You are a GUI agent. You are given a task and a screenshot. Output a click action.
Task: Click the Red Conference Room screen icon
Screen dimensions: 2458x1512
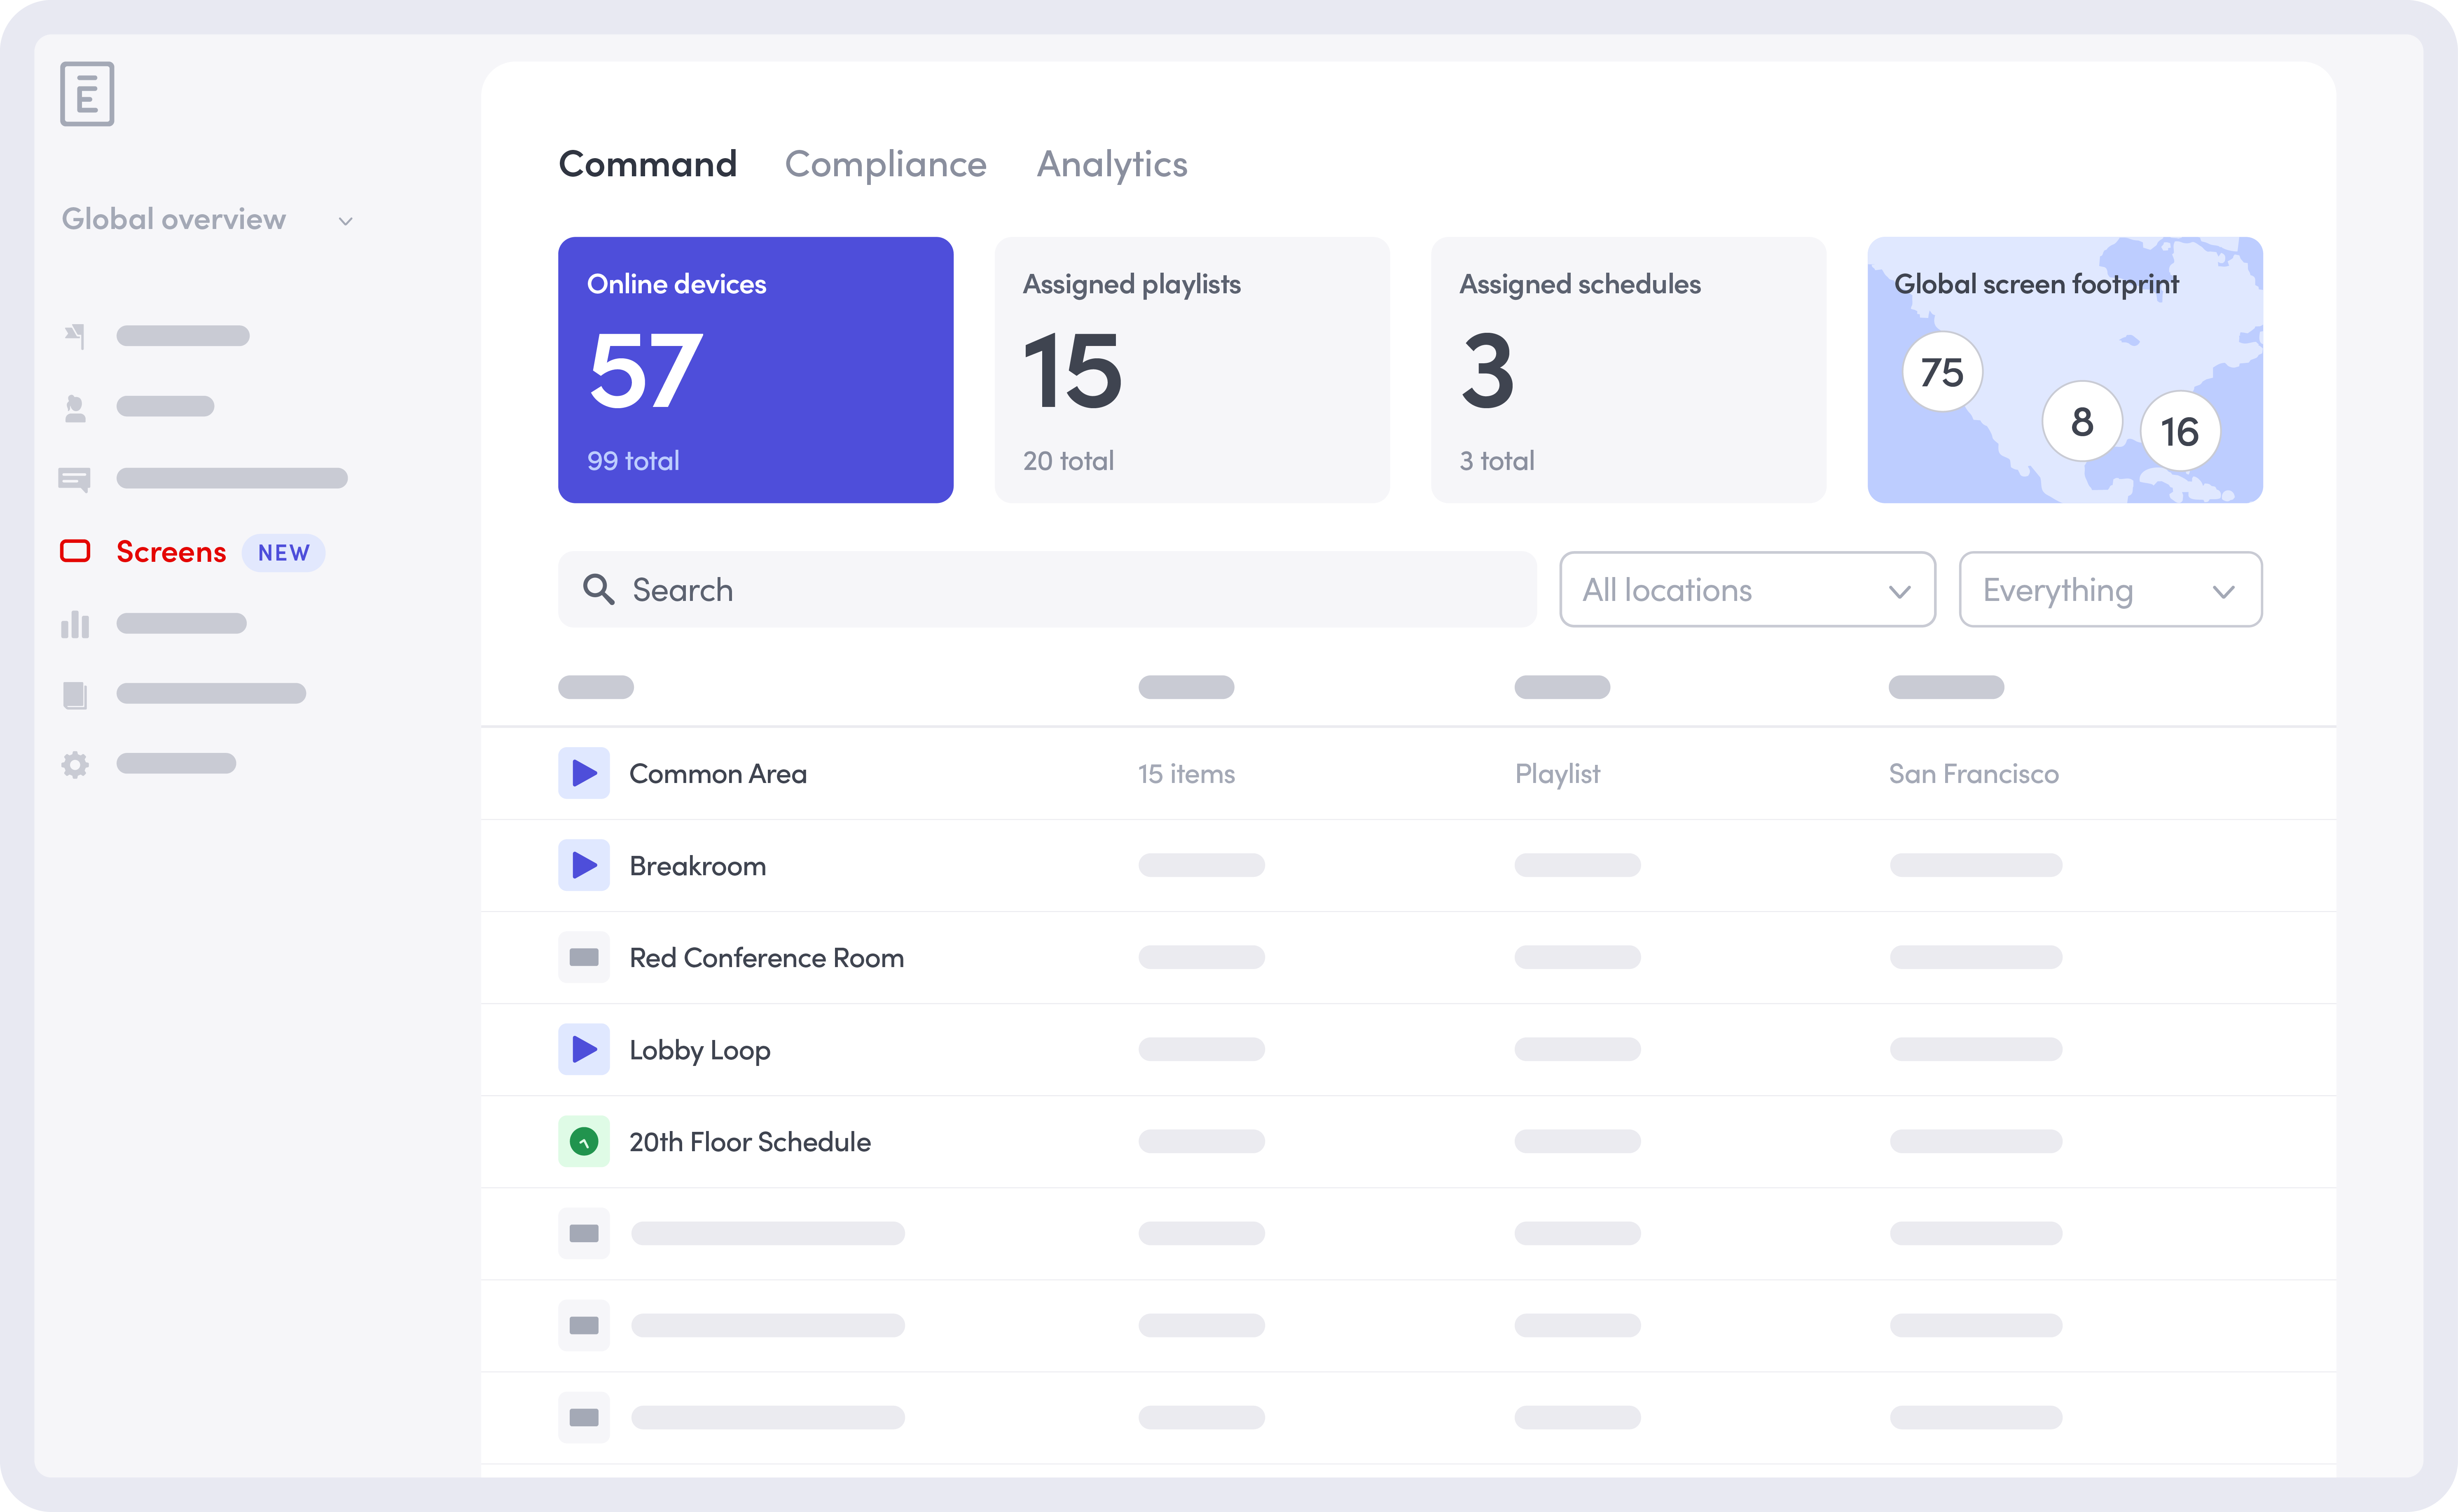pos(584,957)
